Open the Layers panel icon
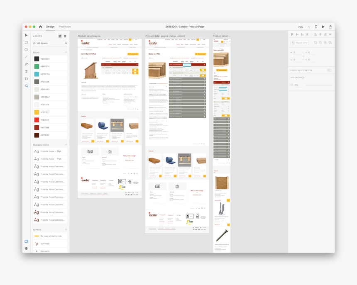Screen dimensions: 357x285 point(26,248)
